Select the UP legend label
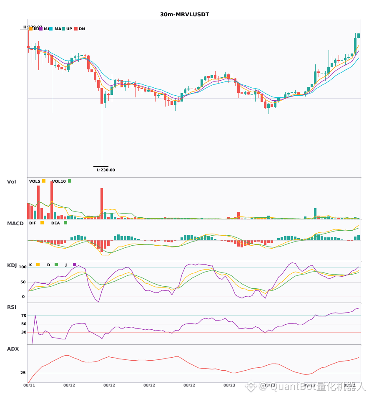369x397 pixels. click(69, 29)
